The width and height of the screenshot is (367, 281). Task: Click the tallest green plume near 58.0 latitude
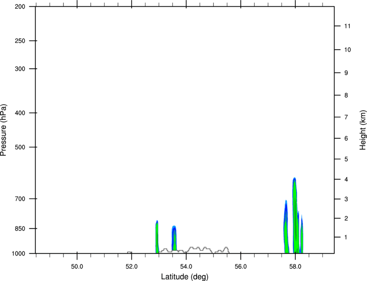coord(295,216)
